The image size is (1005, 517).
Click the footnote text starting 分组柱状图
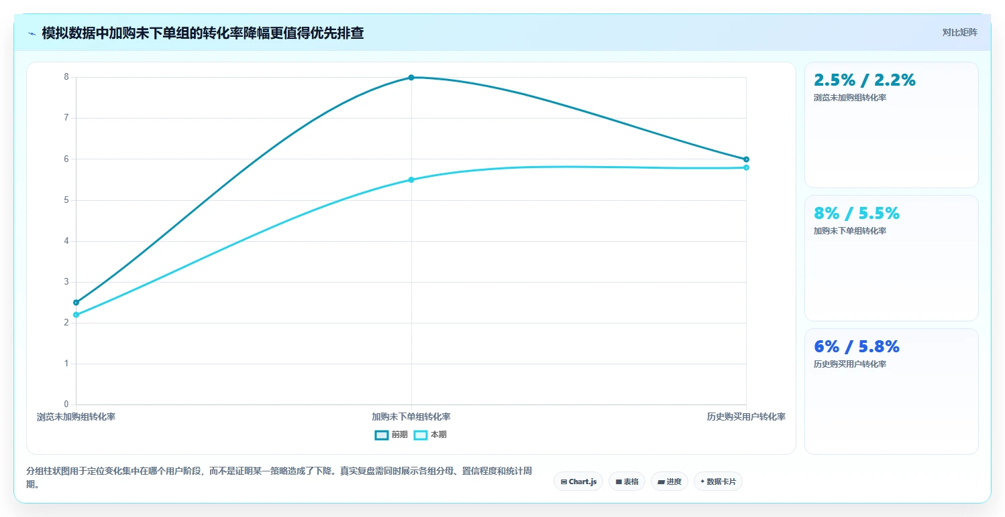[x=279, y=478]
